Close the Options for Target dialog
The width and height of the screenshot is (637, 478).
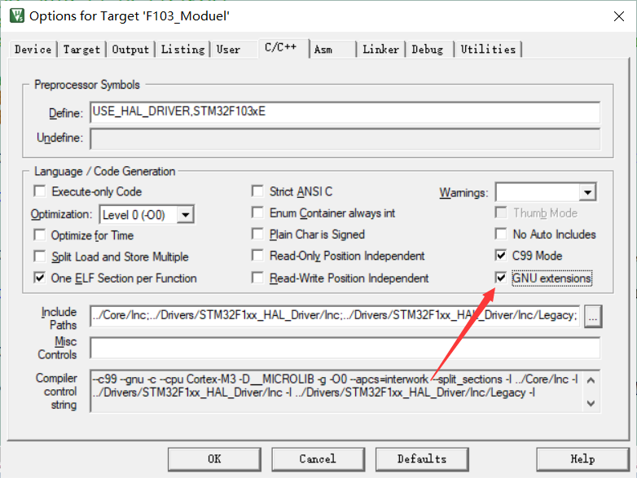619,16
